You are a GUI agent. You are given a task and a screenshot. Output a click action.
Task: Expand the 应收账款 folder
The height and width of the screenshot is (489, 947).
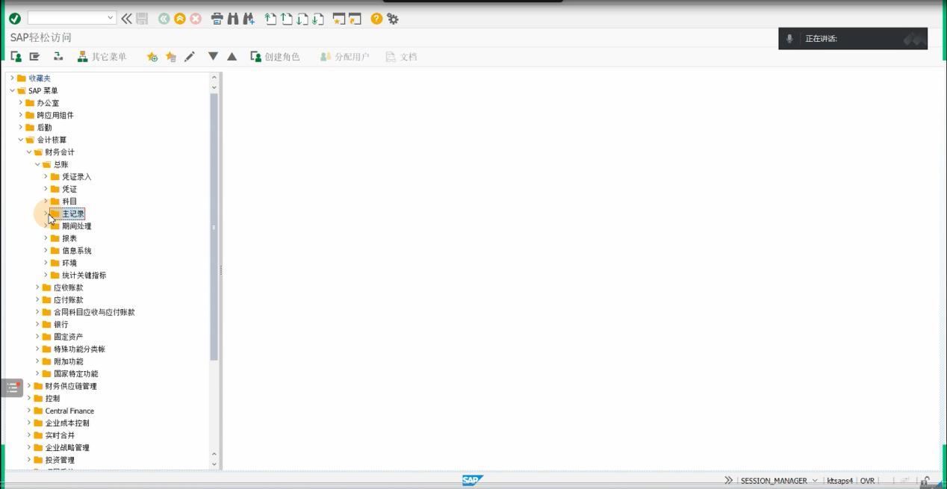tap(37, 287)
